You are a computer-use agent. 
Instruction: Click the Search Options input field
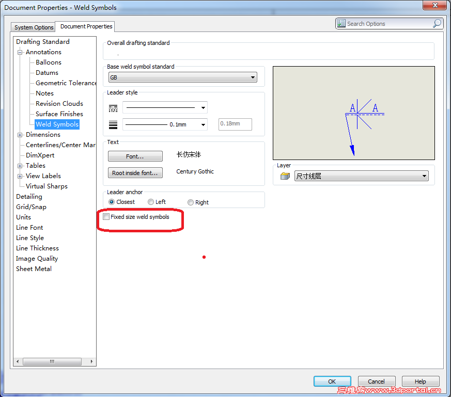389,24
